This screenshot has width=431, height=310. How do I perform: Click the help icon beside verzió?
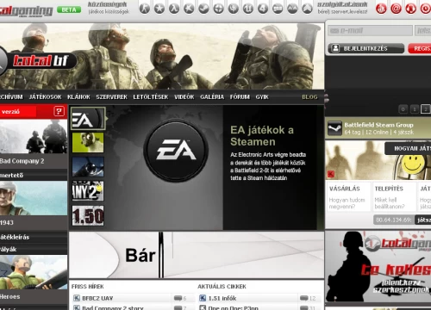click(x=59, y=111)
